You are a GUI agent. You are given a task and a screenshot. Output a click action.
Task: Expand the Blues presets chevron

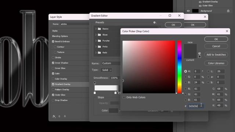96,34
